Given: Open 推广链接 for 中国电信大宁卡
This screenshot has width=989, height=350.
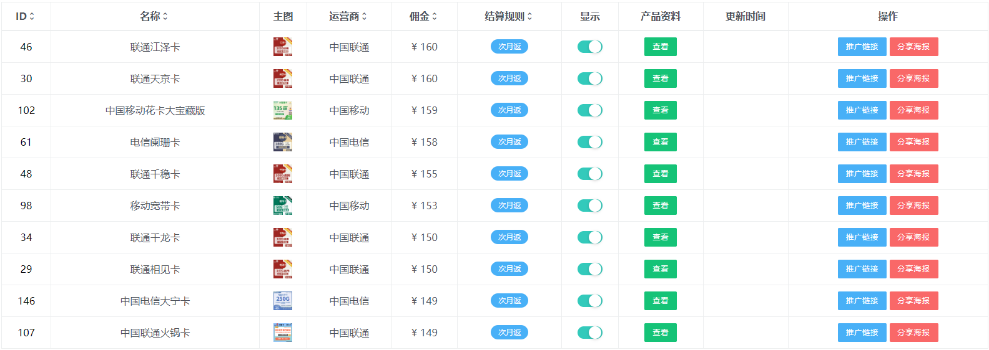Looking at the screenshot, I should click(862, 301).
